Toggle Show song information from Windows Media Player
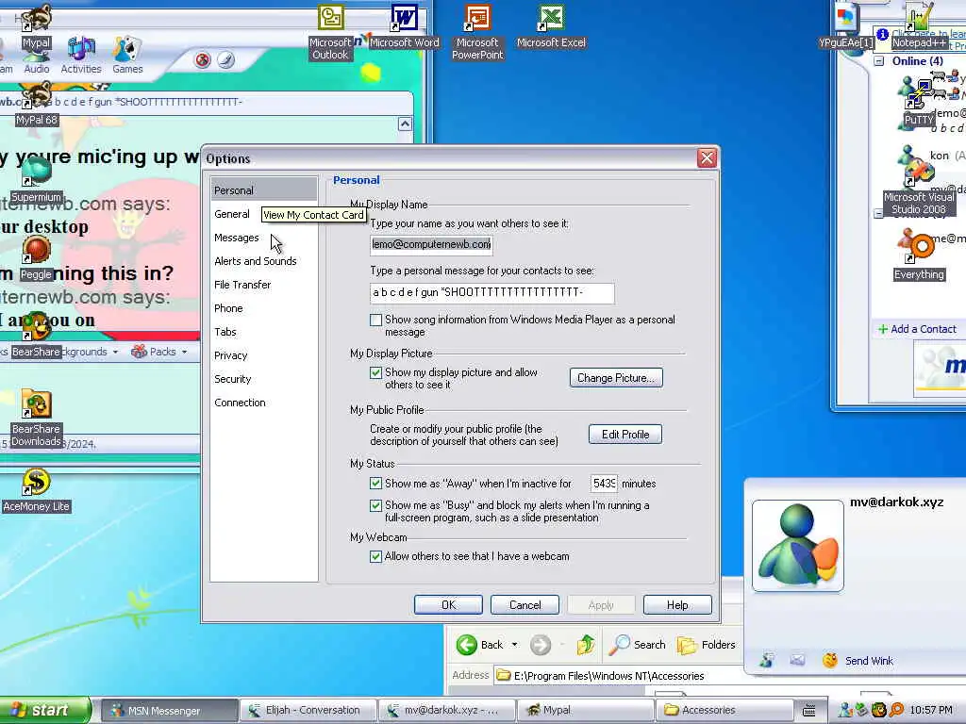This screenshot has width=966, height=724. coord(375,321)
